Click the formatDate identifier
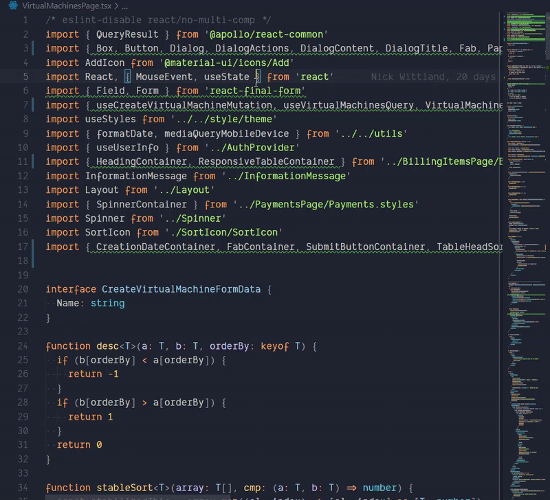The width and height of the screenshot is (550, 500). (x=124, y=133)
